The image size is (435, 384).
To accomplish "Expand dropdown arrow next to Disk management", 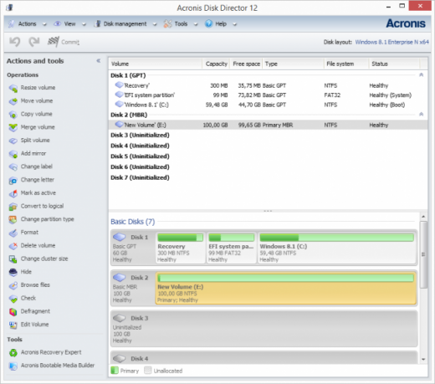I will pyautogui.click(x=155, y=24).
